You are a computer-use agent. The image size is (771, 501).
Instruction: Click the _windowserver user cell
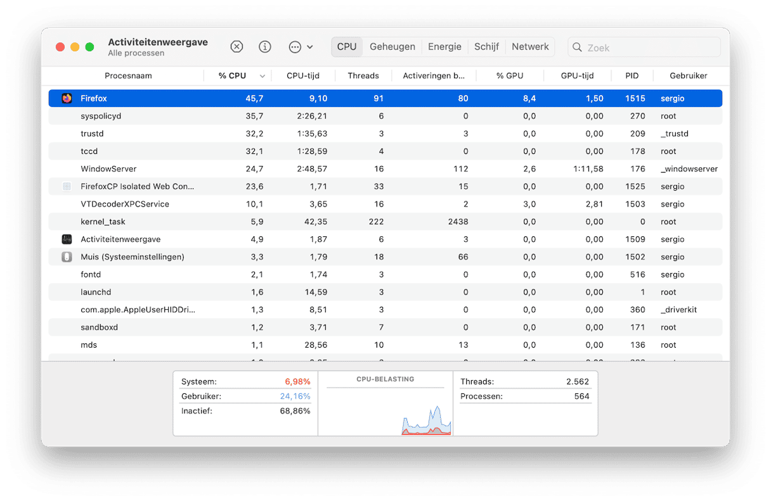pos(689,169)
